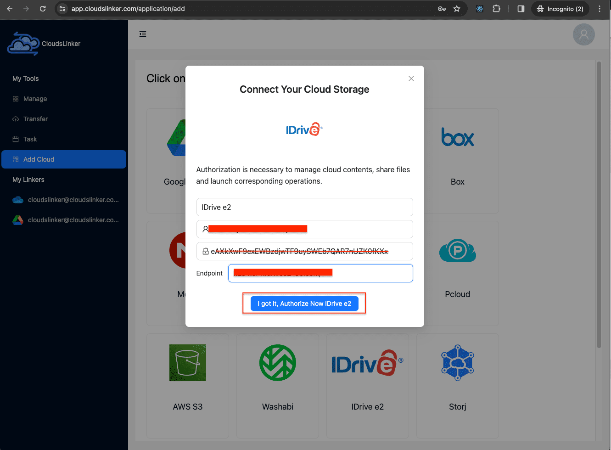Click the Google Drive icon under My Linkers

click(x=18, y=220)
